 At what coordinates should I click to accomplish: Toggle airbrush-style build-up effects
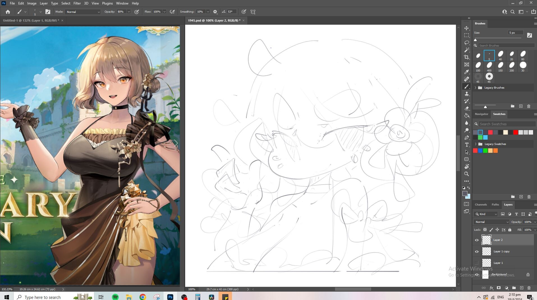pos(172,12)
